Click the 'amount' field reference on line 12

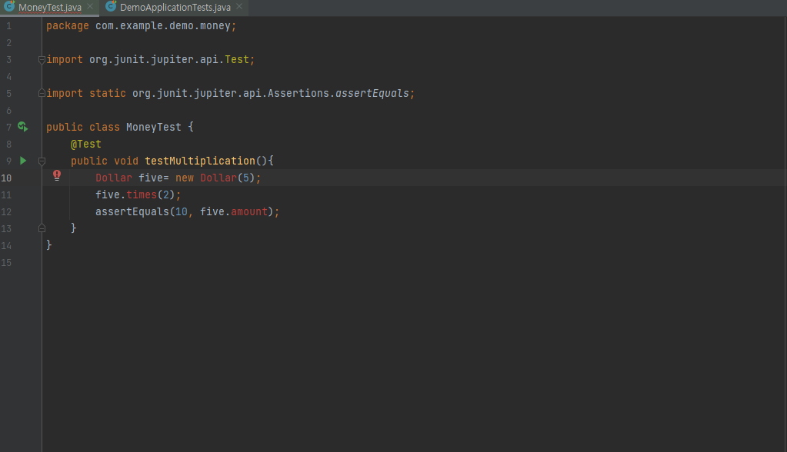(249, 211)
